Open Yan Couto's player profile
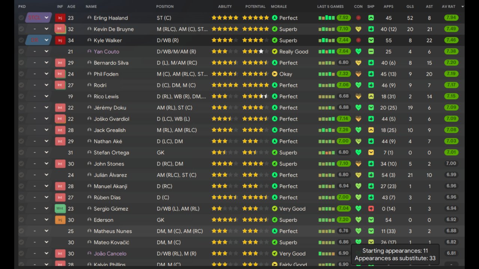The width and height of the screenshot is (479, 269). [x=106, y=52]
